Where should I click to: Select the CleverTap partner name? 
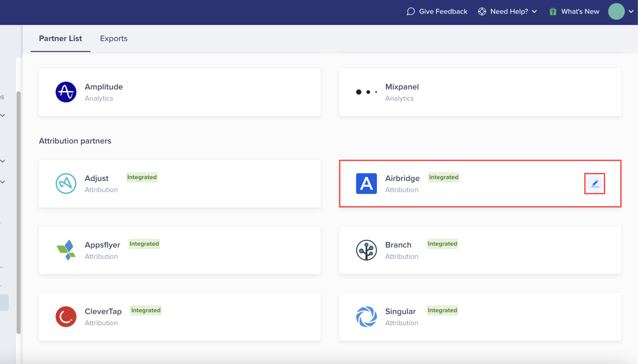(x=103, y=312)
